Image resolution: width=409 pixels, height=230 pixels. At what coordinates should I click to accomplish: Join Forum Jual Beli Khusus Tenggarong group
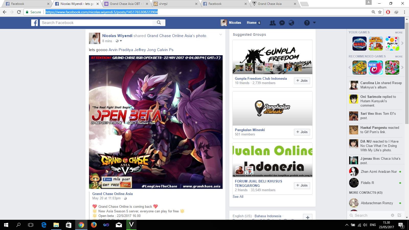pyautogui.click(x=302, y=185)
